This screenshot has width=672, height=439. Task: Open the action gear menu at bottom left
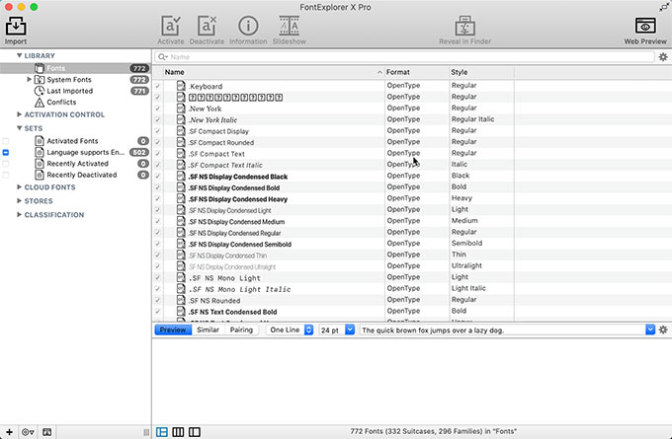tap(28, 432)
